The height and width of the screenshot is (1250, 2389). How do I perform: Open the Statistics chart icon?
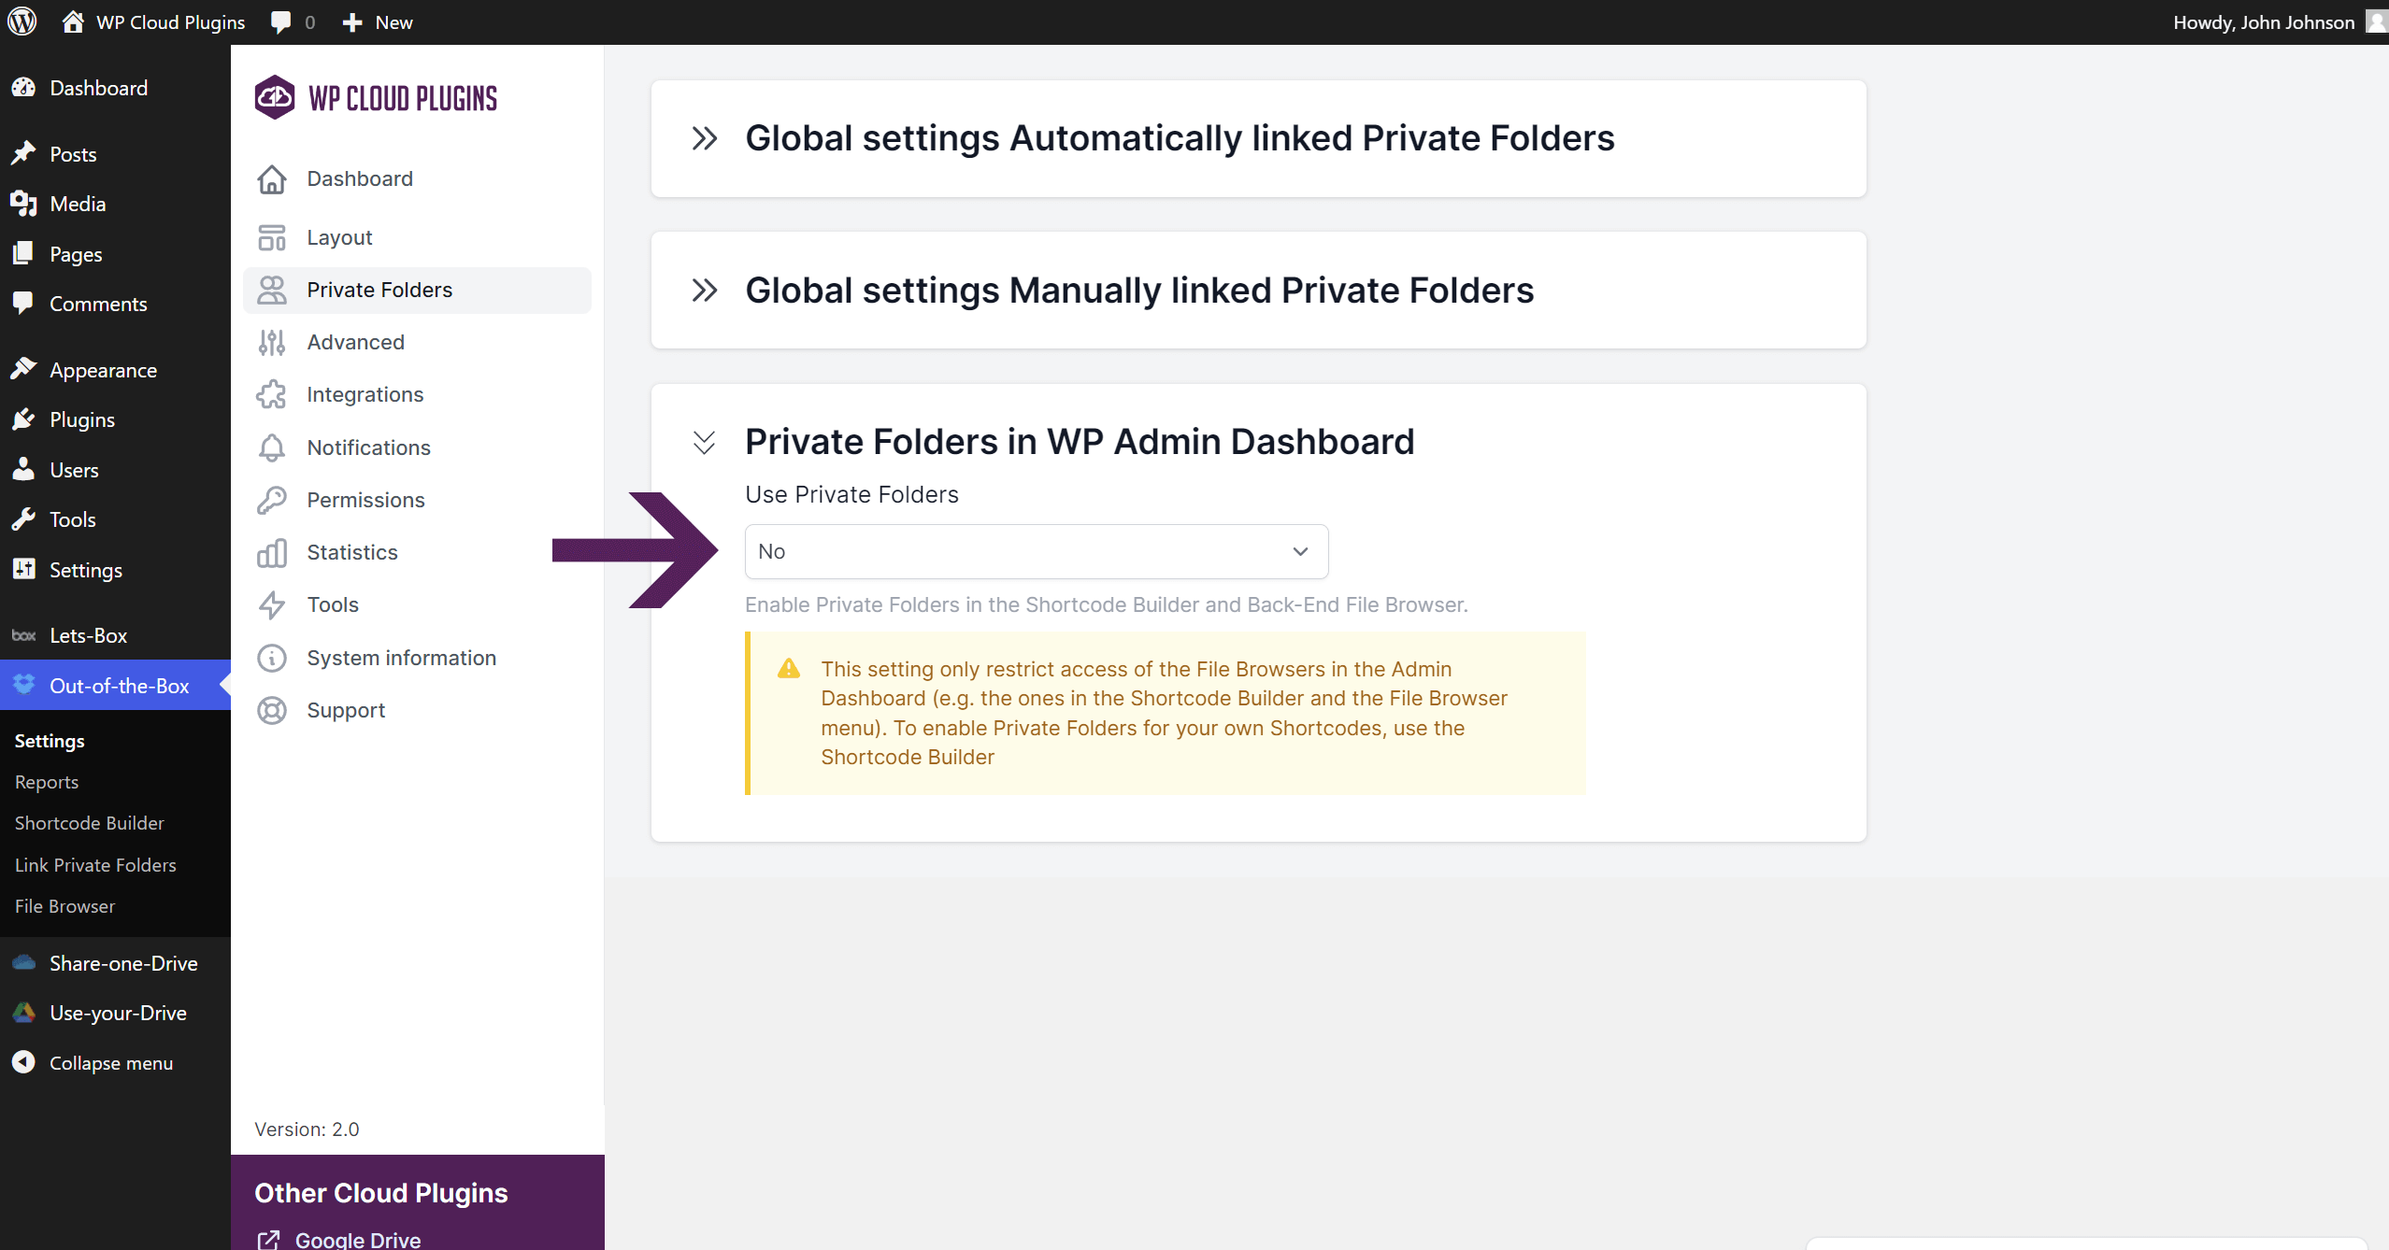272,552
